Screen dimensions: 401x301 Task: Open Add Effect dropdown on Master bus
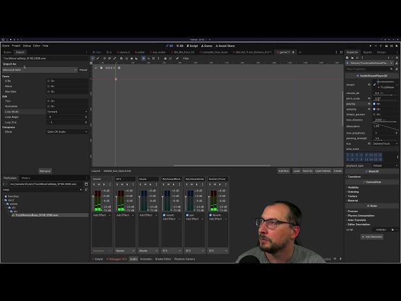click(102, 215)
